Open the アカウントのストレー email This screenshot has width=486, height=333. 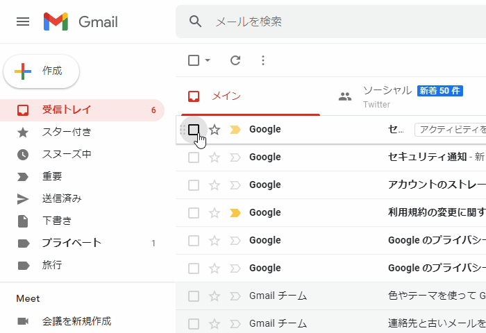(330, 185)
